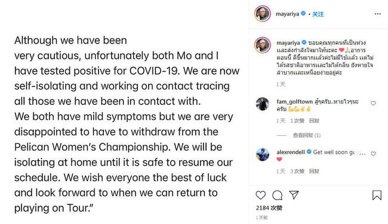Open mayariya profile picture in header
The width and height of the screenshot is (388, 224).
pyautogui.click(x=262, y=14)
